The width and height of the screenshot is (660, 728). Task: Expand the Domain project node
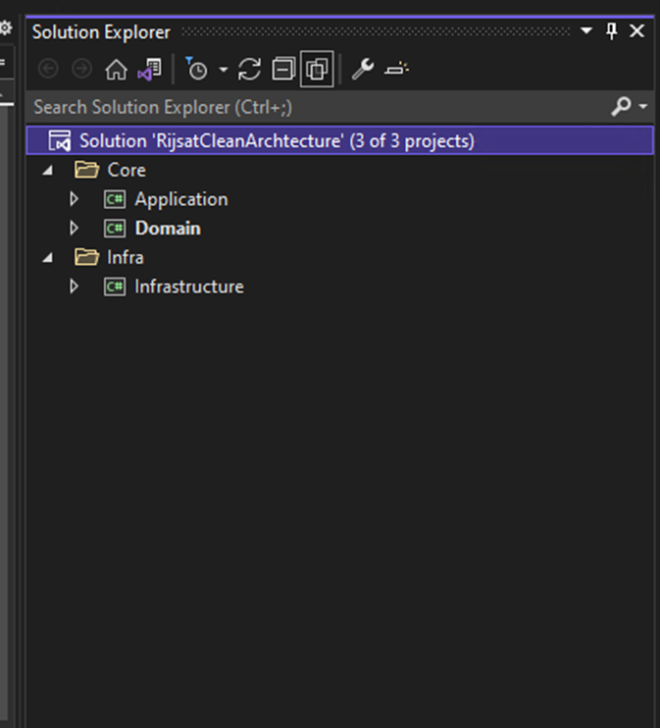(74, 229)
